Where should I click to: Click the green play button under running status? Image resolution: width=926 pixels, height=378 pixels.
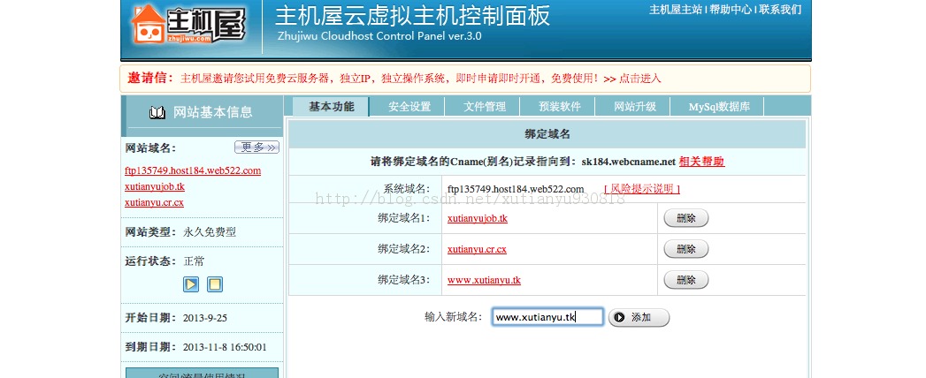pyautogui.click(x=191, y=285)
